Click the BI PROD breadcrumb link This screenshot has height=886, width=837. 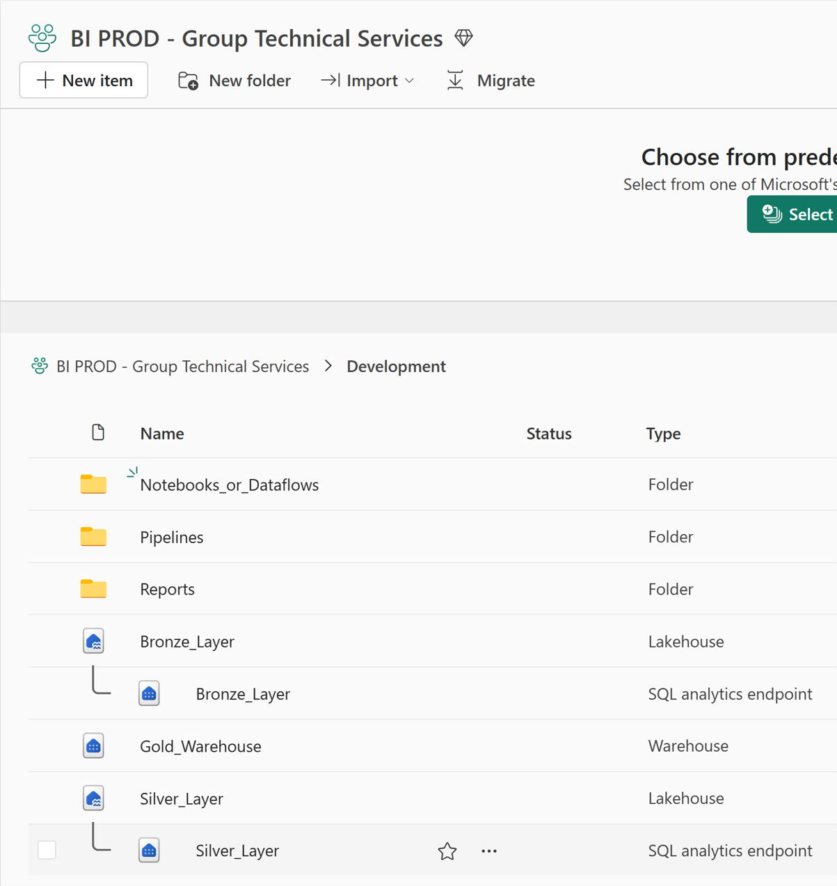182,367
